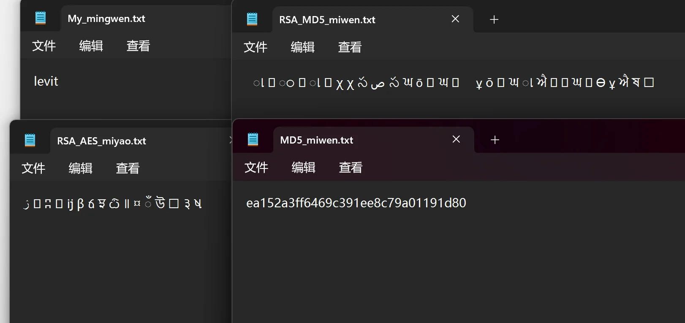Click the Notepad icon beside MD5_miwen.txt
Screen dimensions: 685x323
[x=253, y=139]
